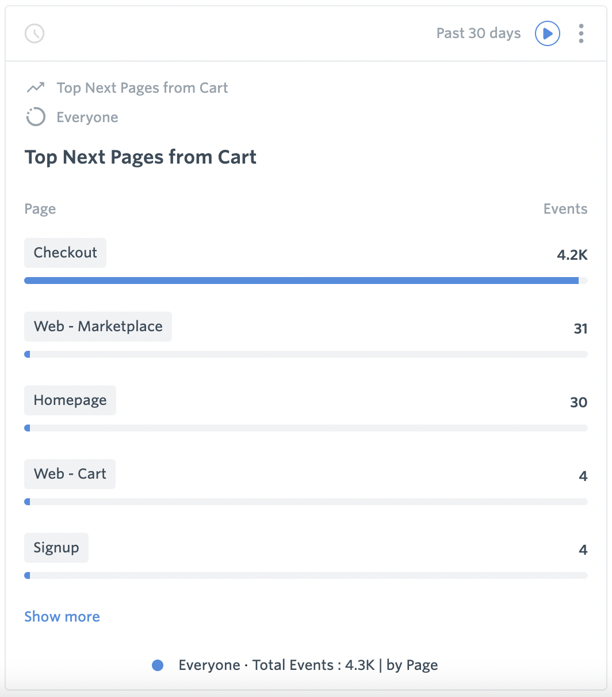Screen dimensions: 612x697
Task: Click the blue play button
Action: click(547, 33)
